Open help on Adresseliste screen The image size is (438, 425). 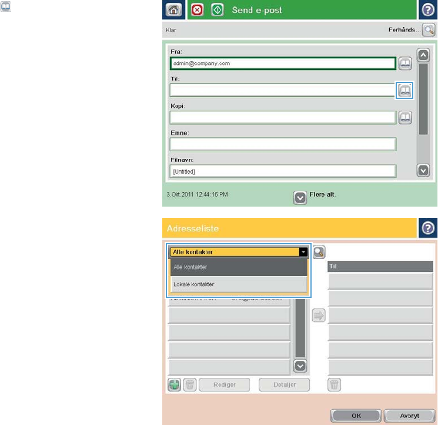428,228
